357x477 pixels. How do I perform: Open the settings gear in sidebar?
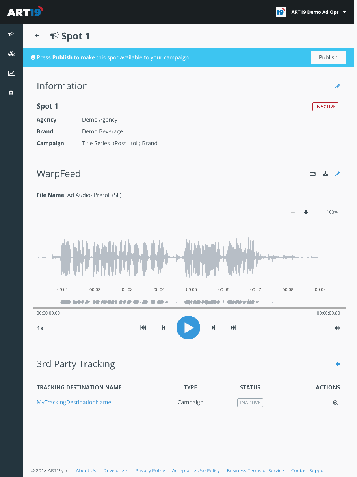click(x=11, y=93)
